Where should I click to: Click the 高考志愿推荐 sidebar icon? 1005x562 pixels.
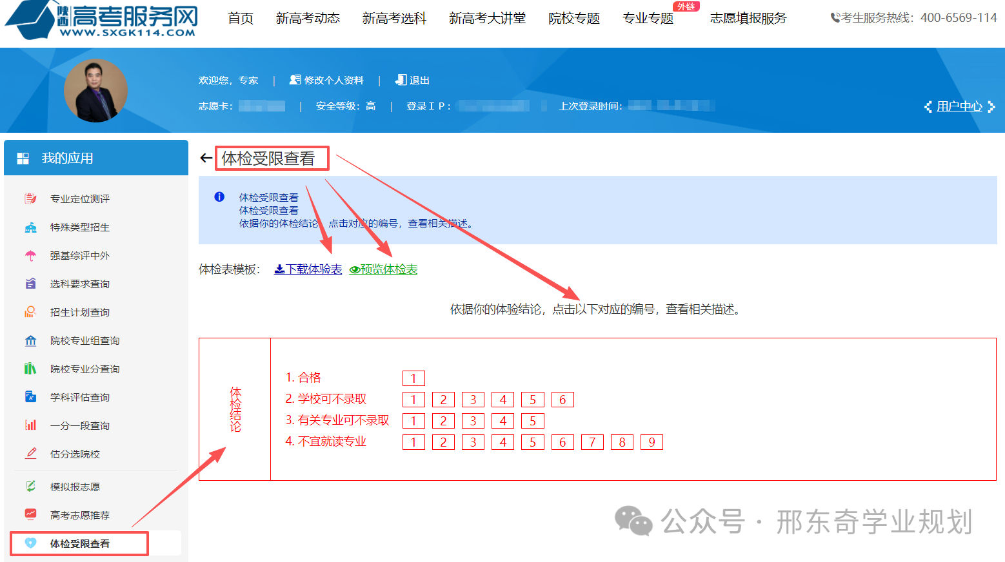pos(30,514)
